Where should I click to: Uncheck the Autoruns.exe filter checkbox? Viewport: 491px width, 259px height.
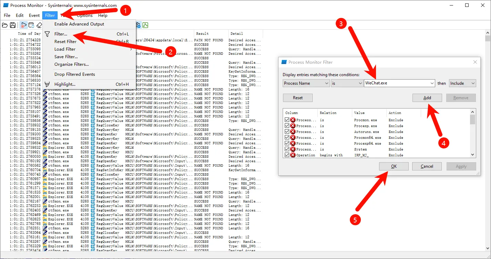(x=287, y=132)
